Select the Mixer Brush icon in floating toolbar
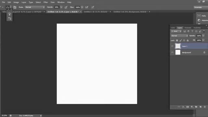 9,14
